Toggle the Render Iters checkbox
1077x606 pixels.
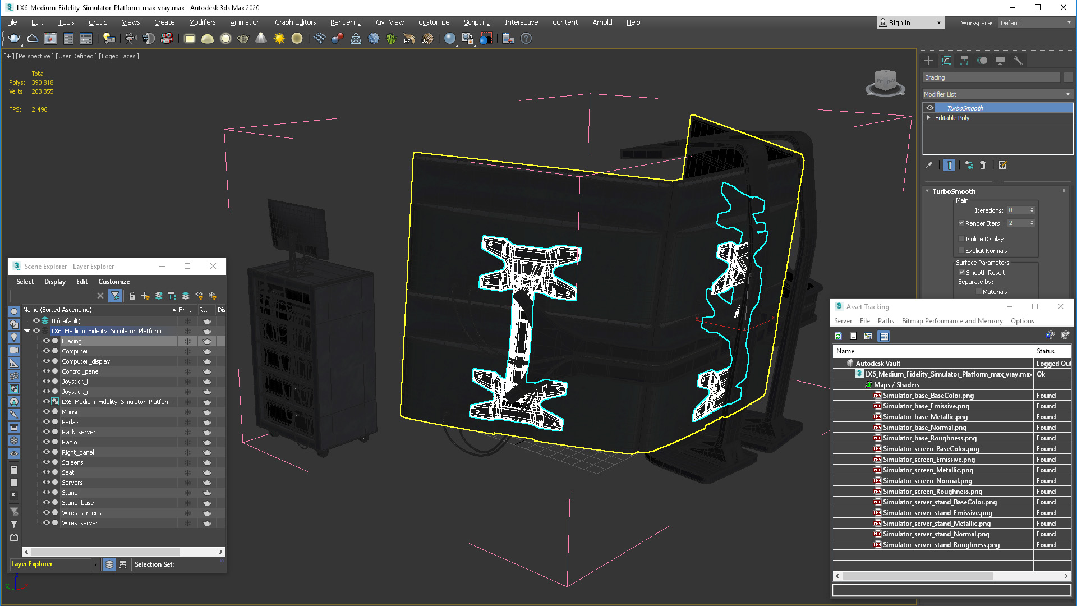tap(961, 223)
